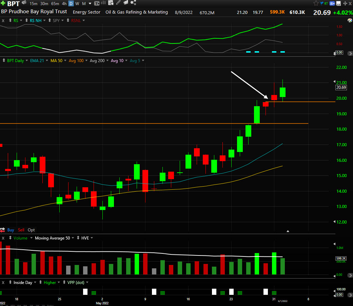This screenshot has height=306, width=353.
Task: Switch to the 15m timeframe
Action: coord(33,4)
